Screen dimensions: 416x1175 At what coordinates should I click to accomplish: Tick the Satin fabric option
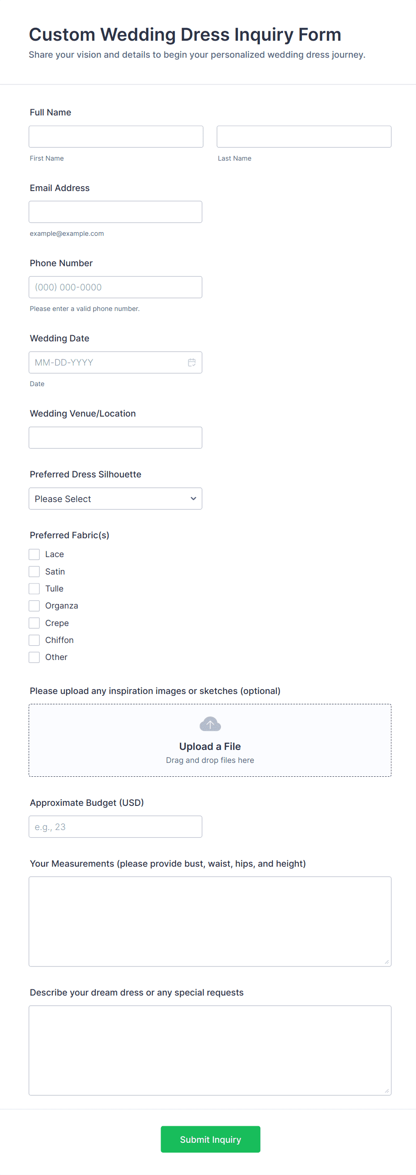click(34, 571)
